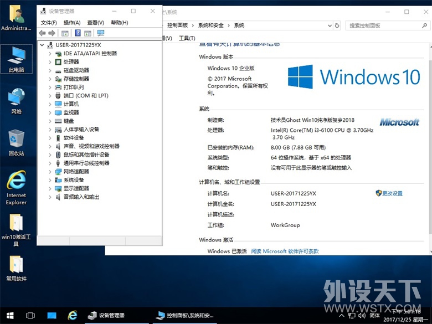Click the refresh button beside address bar

(337, 25)
